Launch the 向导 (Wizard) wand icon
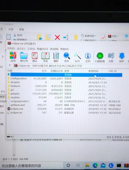 (77, 57)
